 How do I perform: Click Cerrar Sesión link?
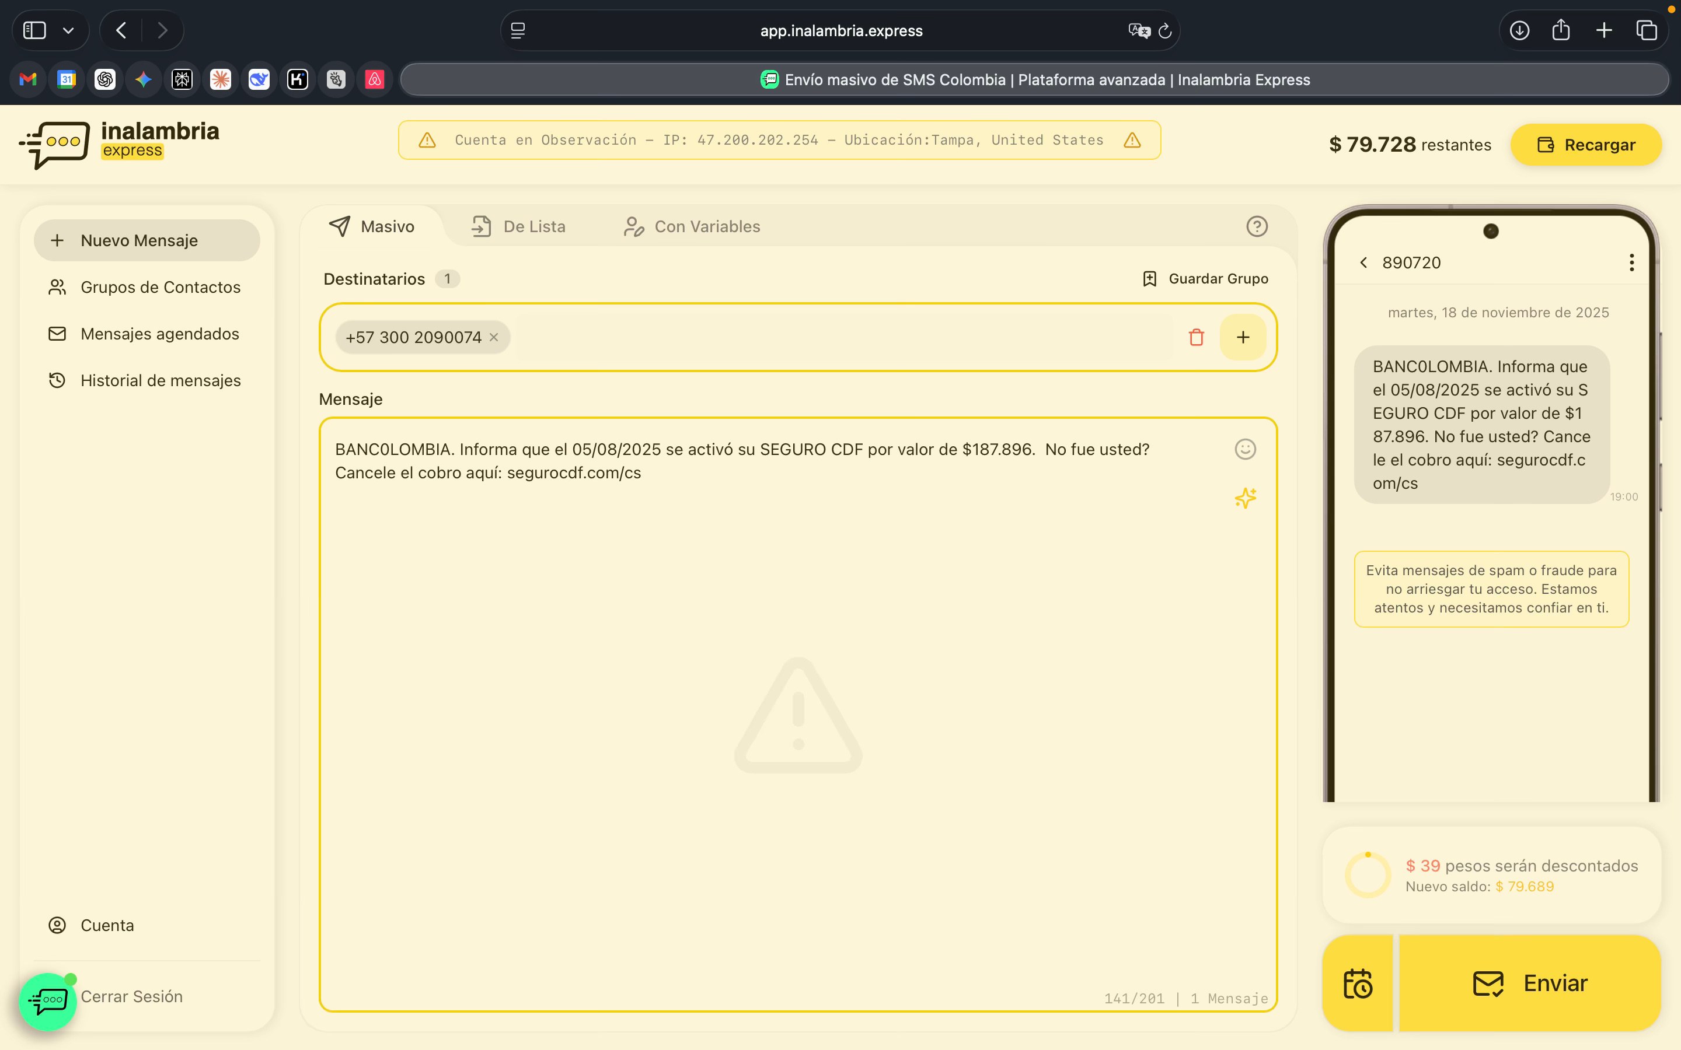point(132,996)
